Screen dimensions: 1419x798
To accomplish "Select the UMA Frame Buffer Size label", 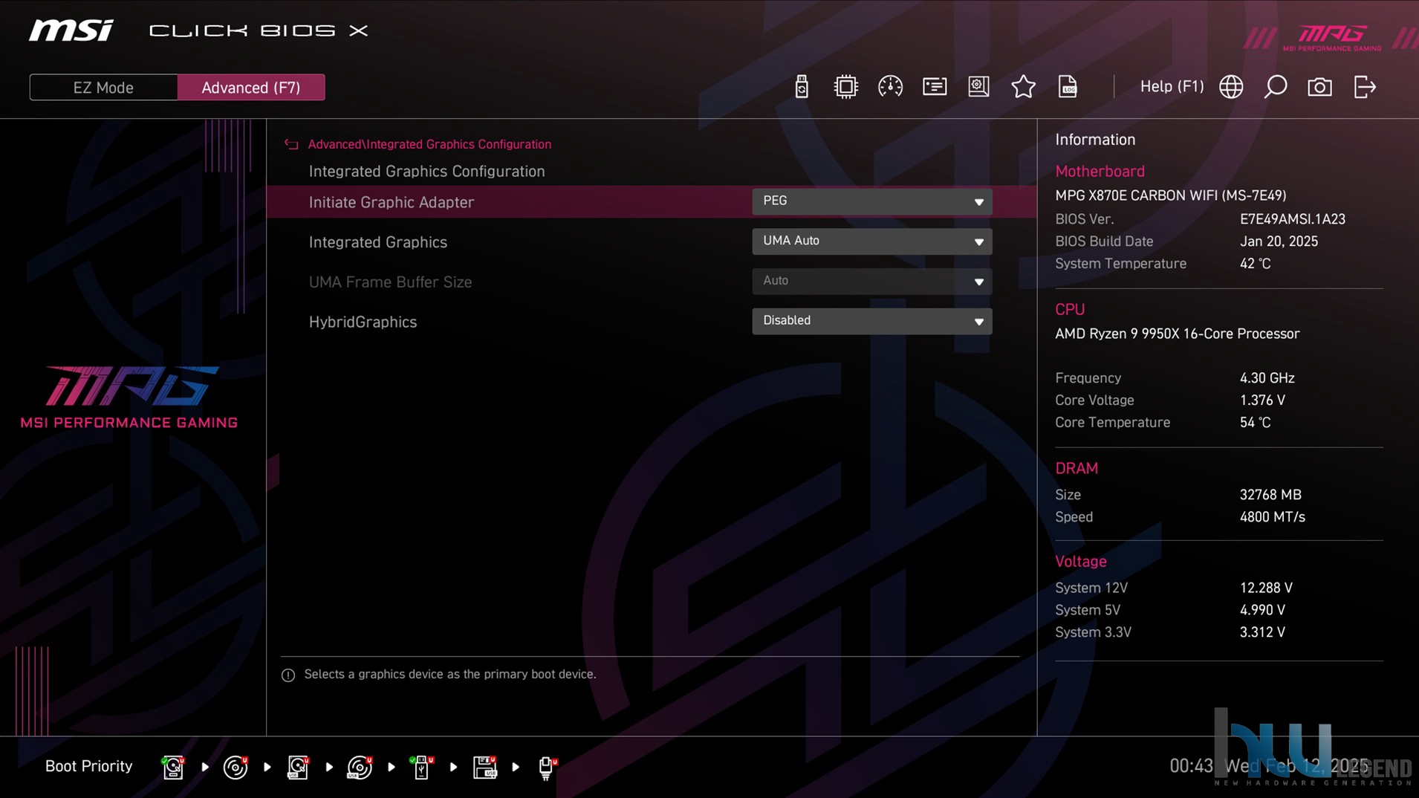I will 390,282.
